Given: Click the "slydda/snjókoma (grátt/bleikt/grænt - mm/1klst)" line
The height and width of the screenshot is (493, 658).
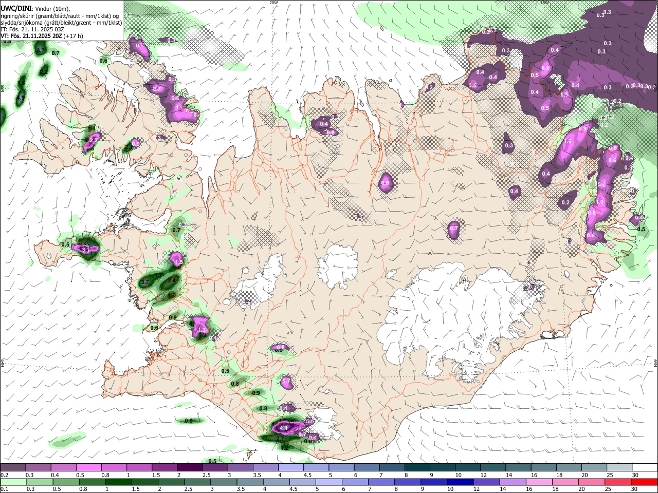Looking at the screenshot, I should 61,23.
